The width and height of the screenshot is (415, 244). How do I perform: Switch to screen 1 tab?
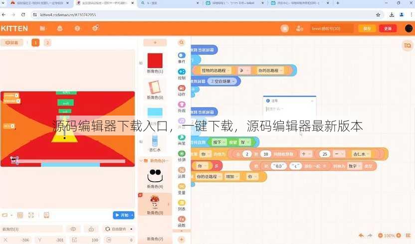pos(35,42)
